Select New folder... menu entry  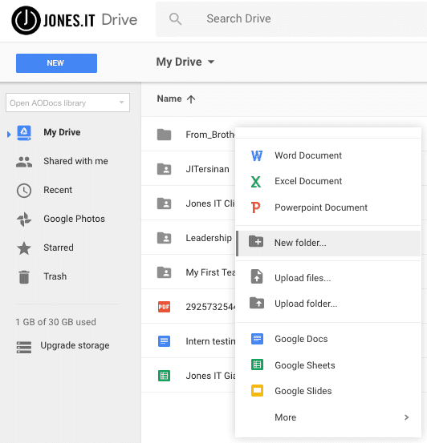pos(328,243)
